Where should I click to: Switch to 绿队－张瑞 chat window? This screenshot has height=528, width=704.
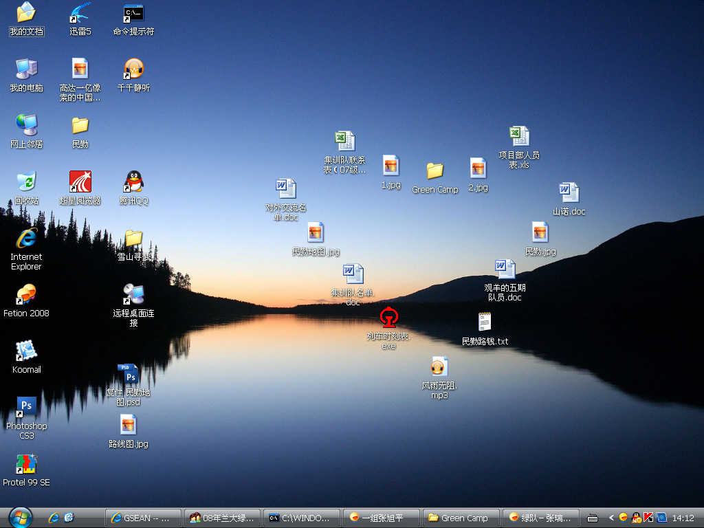(x=540, y=518)
